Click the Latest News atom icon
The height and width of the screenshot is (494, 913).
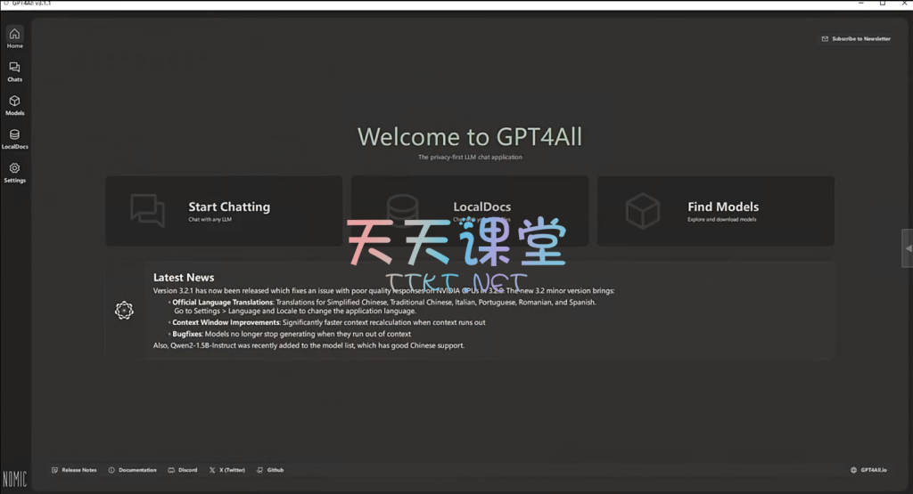pyautogui.click(x=124, y=310)
